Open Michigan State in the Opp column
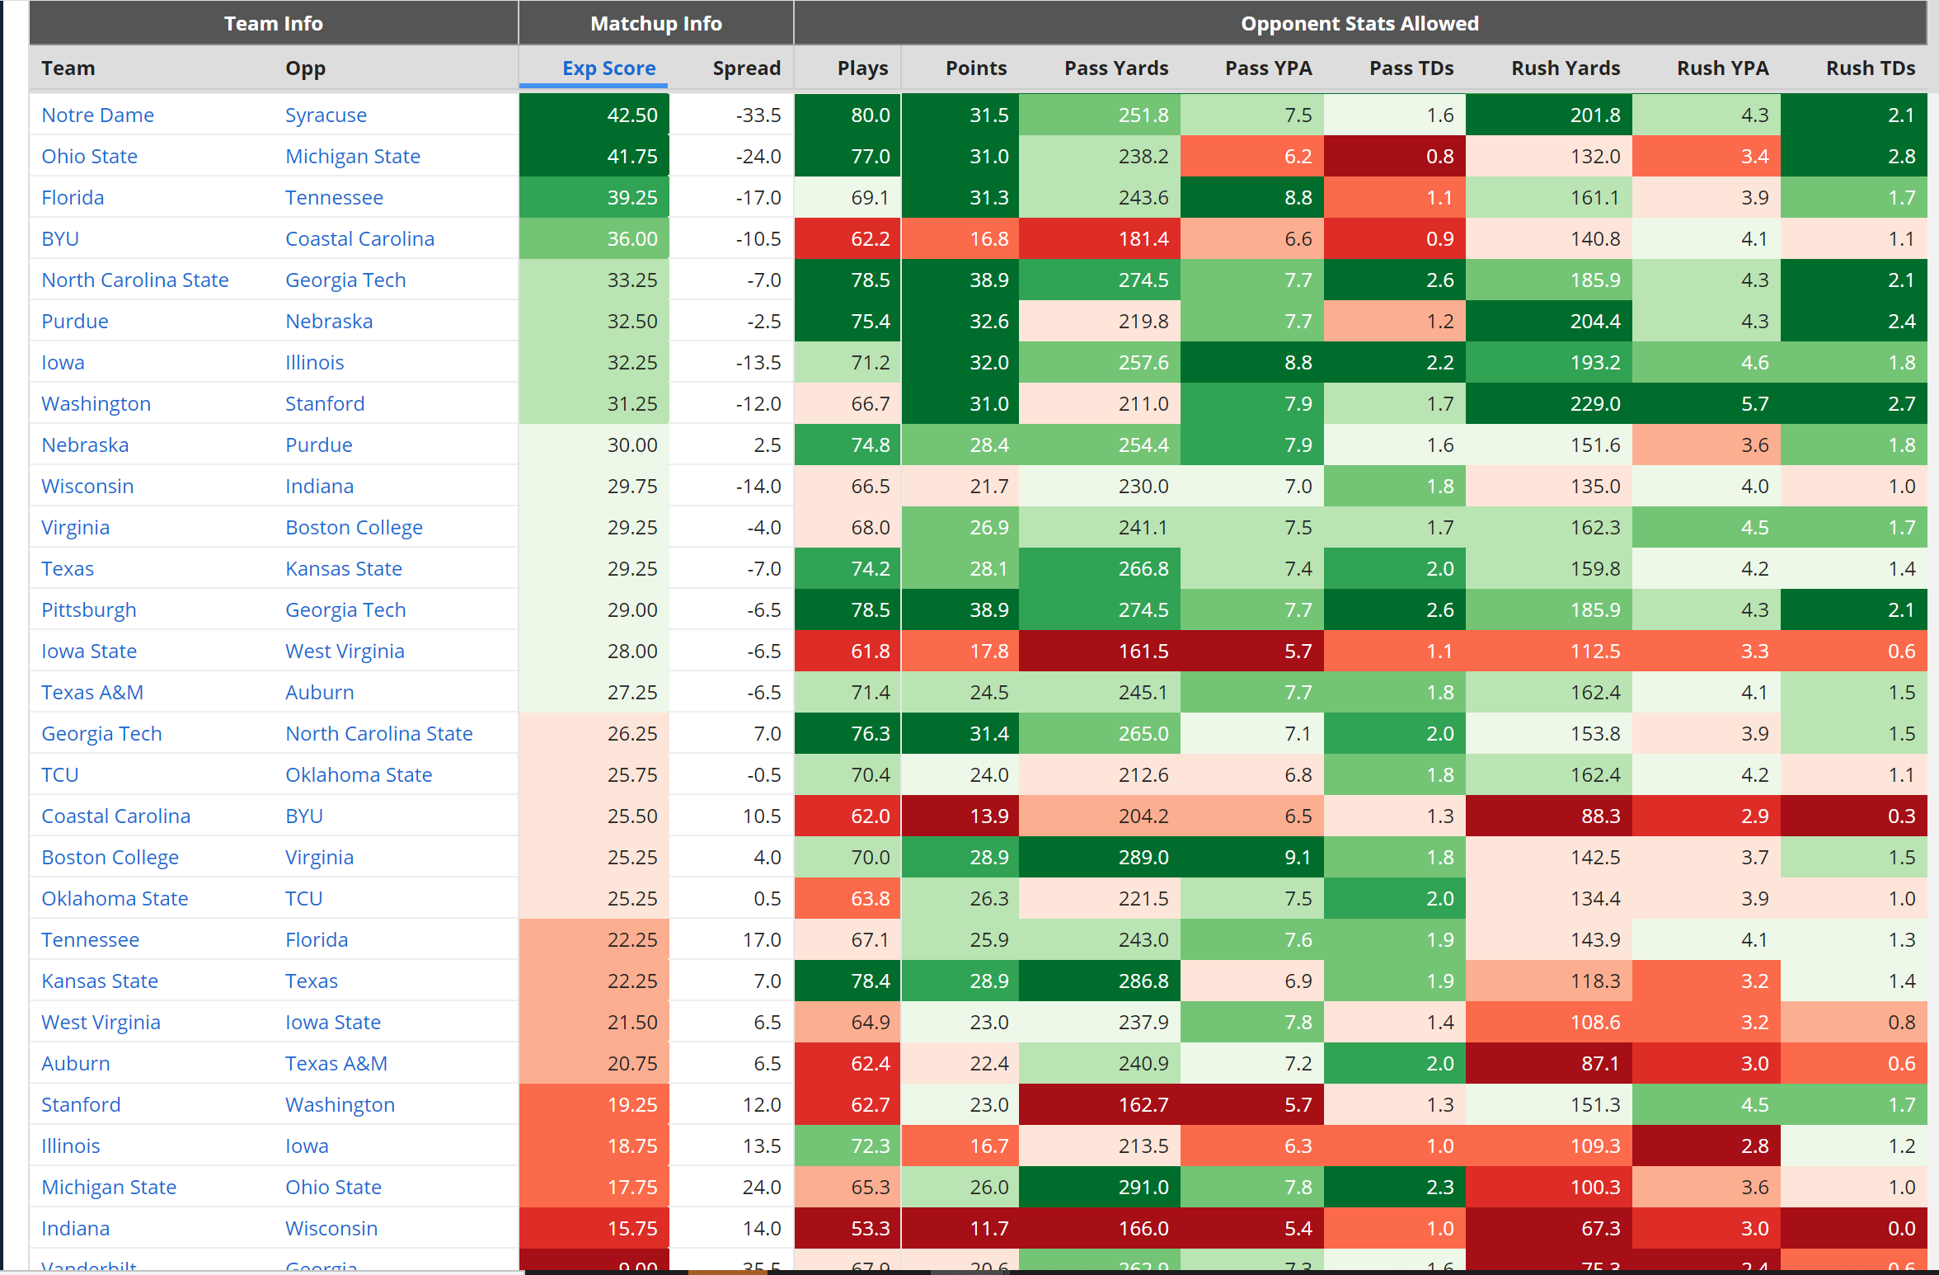Image resolution: width=1939 pixels, height=1275 pixels. click(353, 156)
